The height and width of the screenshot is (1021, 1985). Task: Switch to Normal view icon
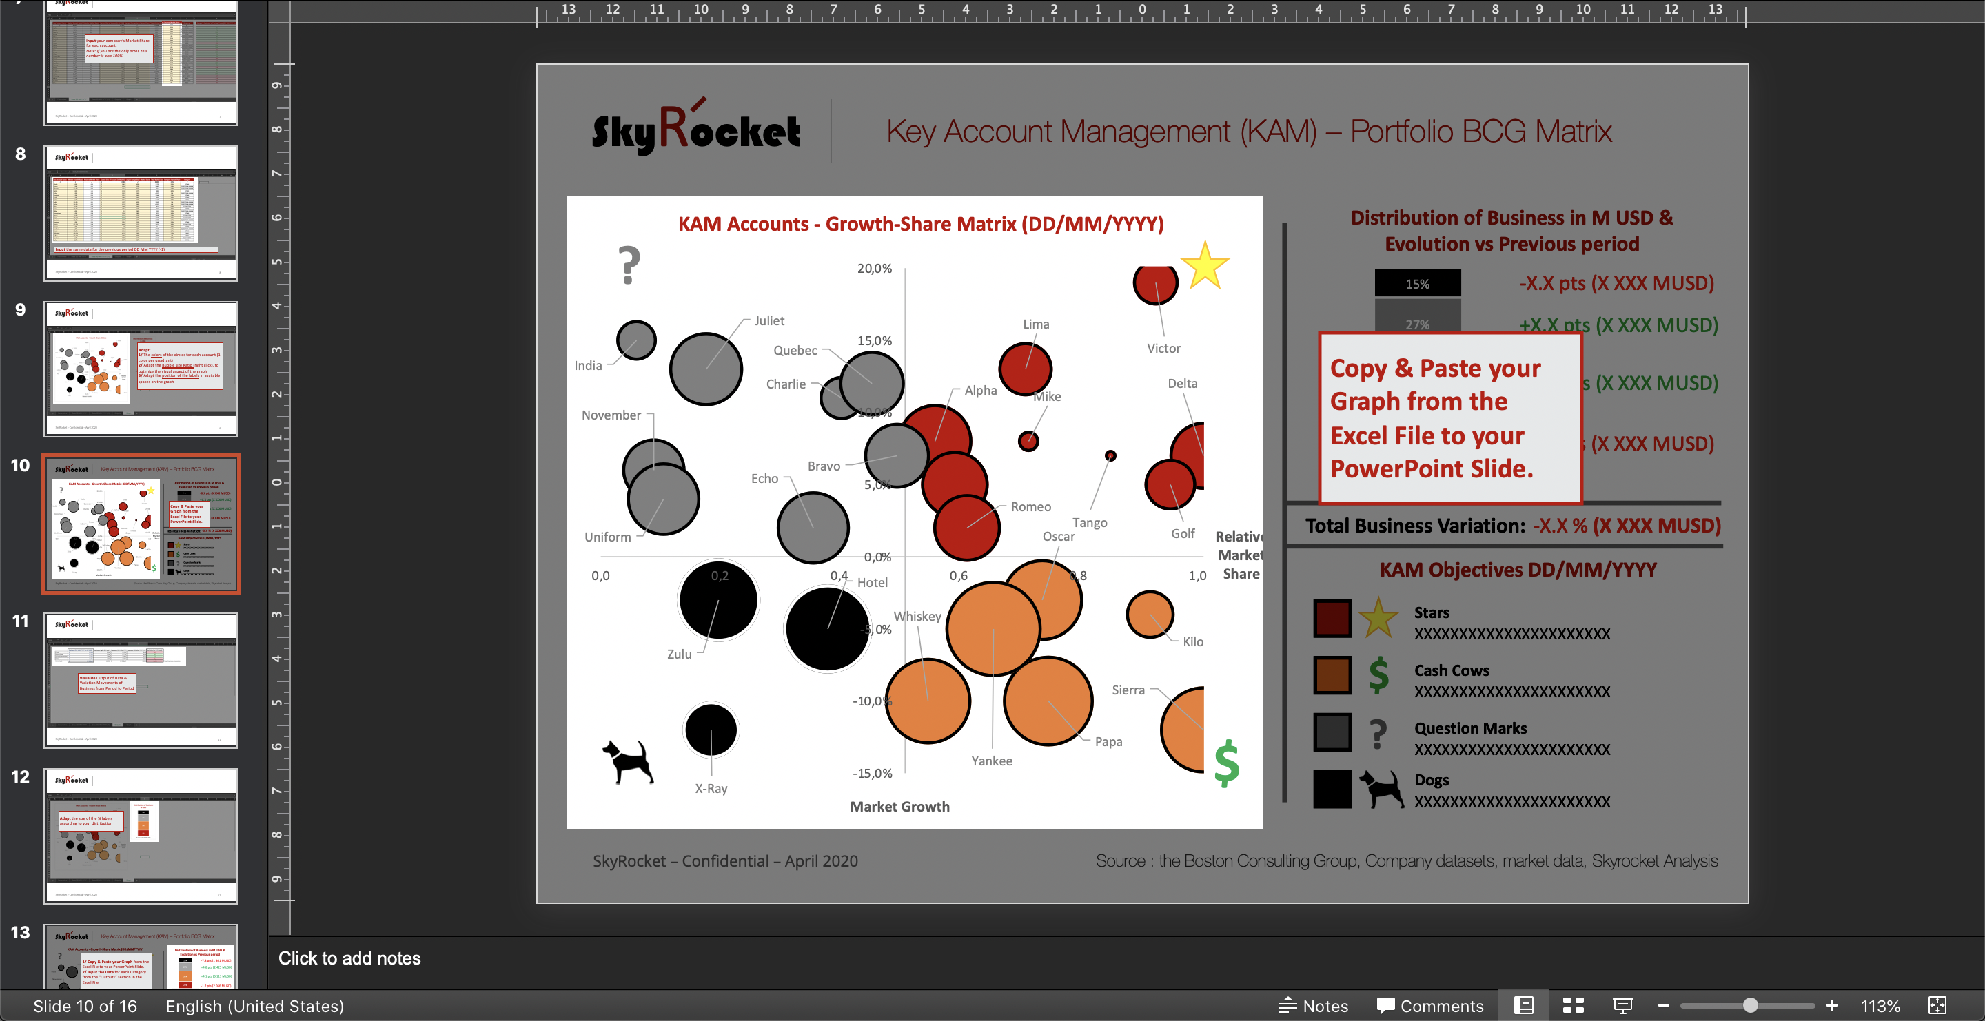pos(1523,1006)
